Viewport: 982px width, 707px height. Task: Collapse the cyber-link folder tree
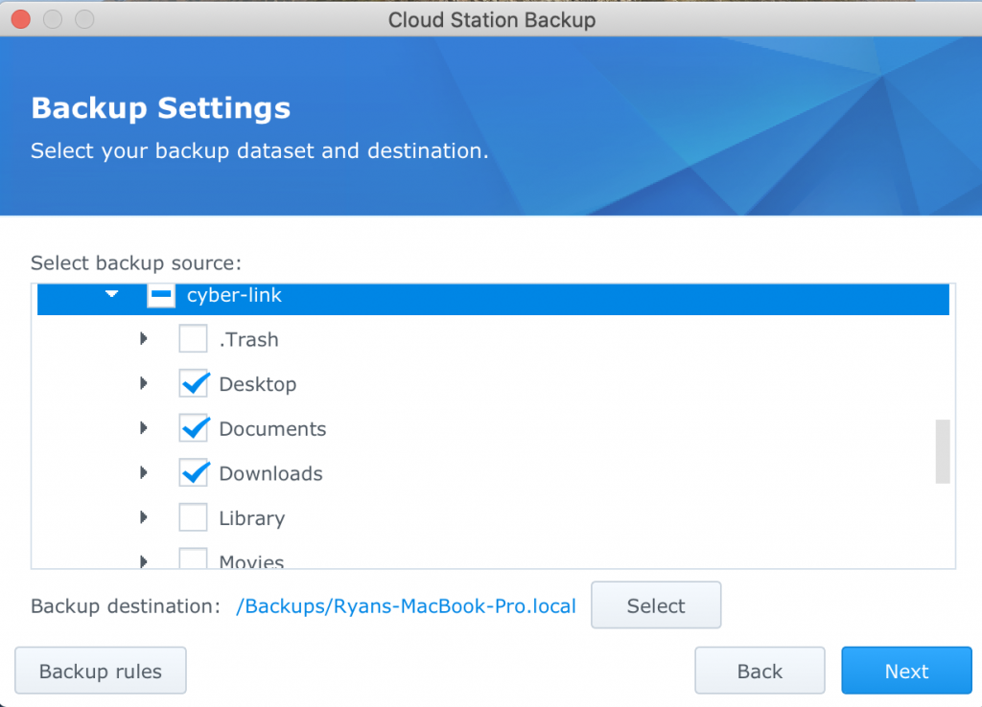pyautogui.click(x=111, y=293)
